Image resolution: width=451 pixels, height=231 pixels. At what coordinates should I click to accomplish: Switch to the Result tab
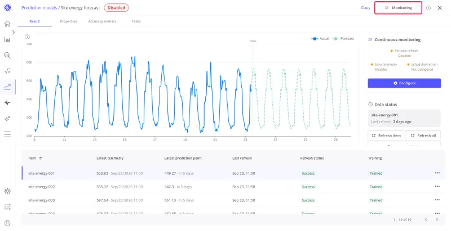34,21
